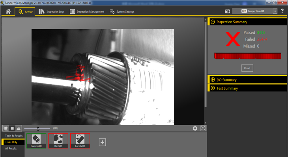The image size is (288, 157).
Task: Open the System Settings tab
Action: coord(122,11)
